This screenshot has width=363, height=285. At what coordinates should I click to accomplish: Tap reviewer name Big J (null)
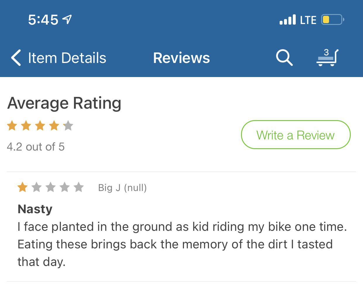tap(122, 187)
